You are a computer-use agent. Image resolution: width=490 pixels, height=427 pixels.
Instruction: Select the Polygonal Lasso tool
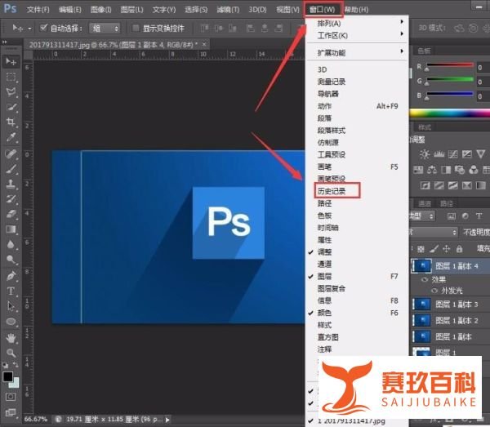(11, 91)
